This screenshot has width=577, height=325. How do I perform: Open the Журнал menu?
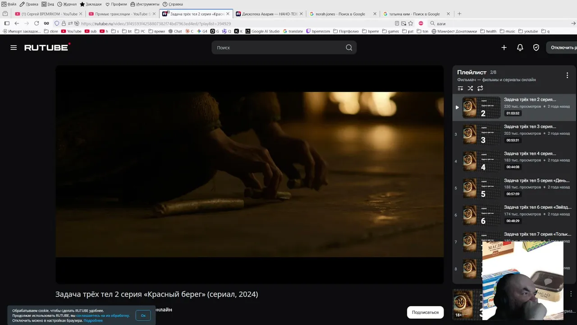coord(67,4)
